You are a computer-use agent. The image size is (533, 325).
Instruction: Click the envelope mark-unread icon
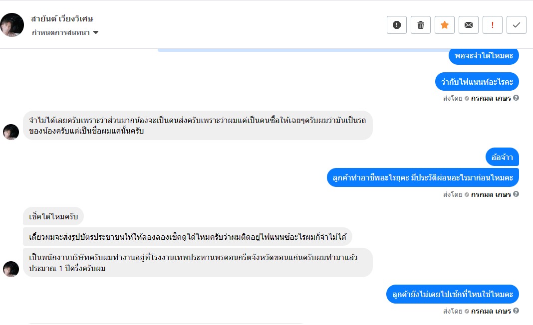tap(469, 25)
